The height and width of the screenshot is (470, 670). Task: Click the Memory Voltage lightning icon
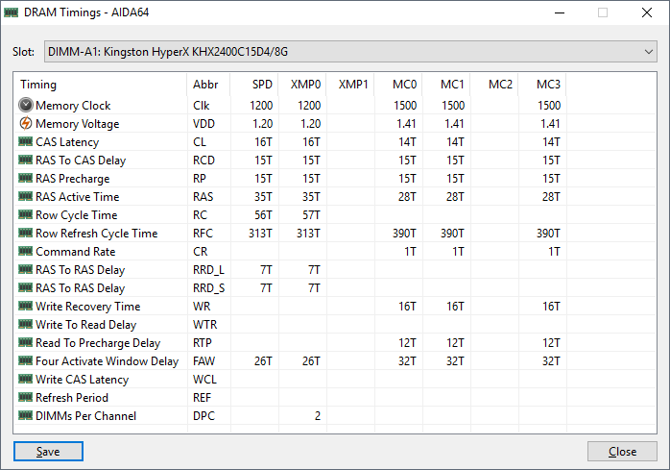26,124
